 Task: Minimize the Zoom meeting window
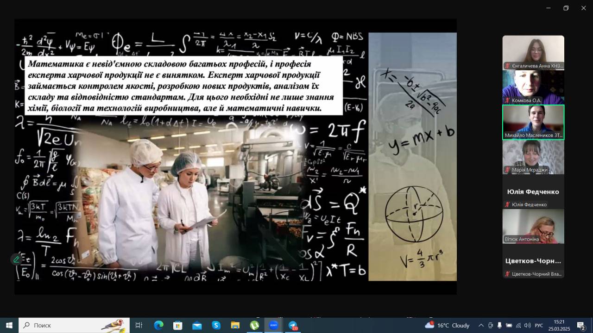(549, 8)
